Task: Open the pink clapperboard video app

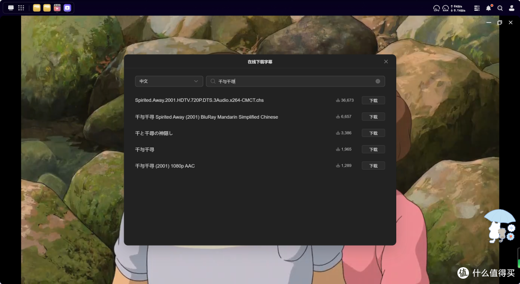Action: [57, 8]
